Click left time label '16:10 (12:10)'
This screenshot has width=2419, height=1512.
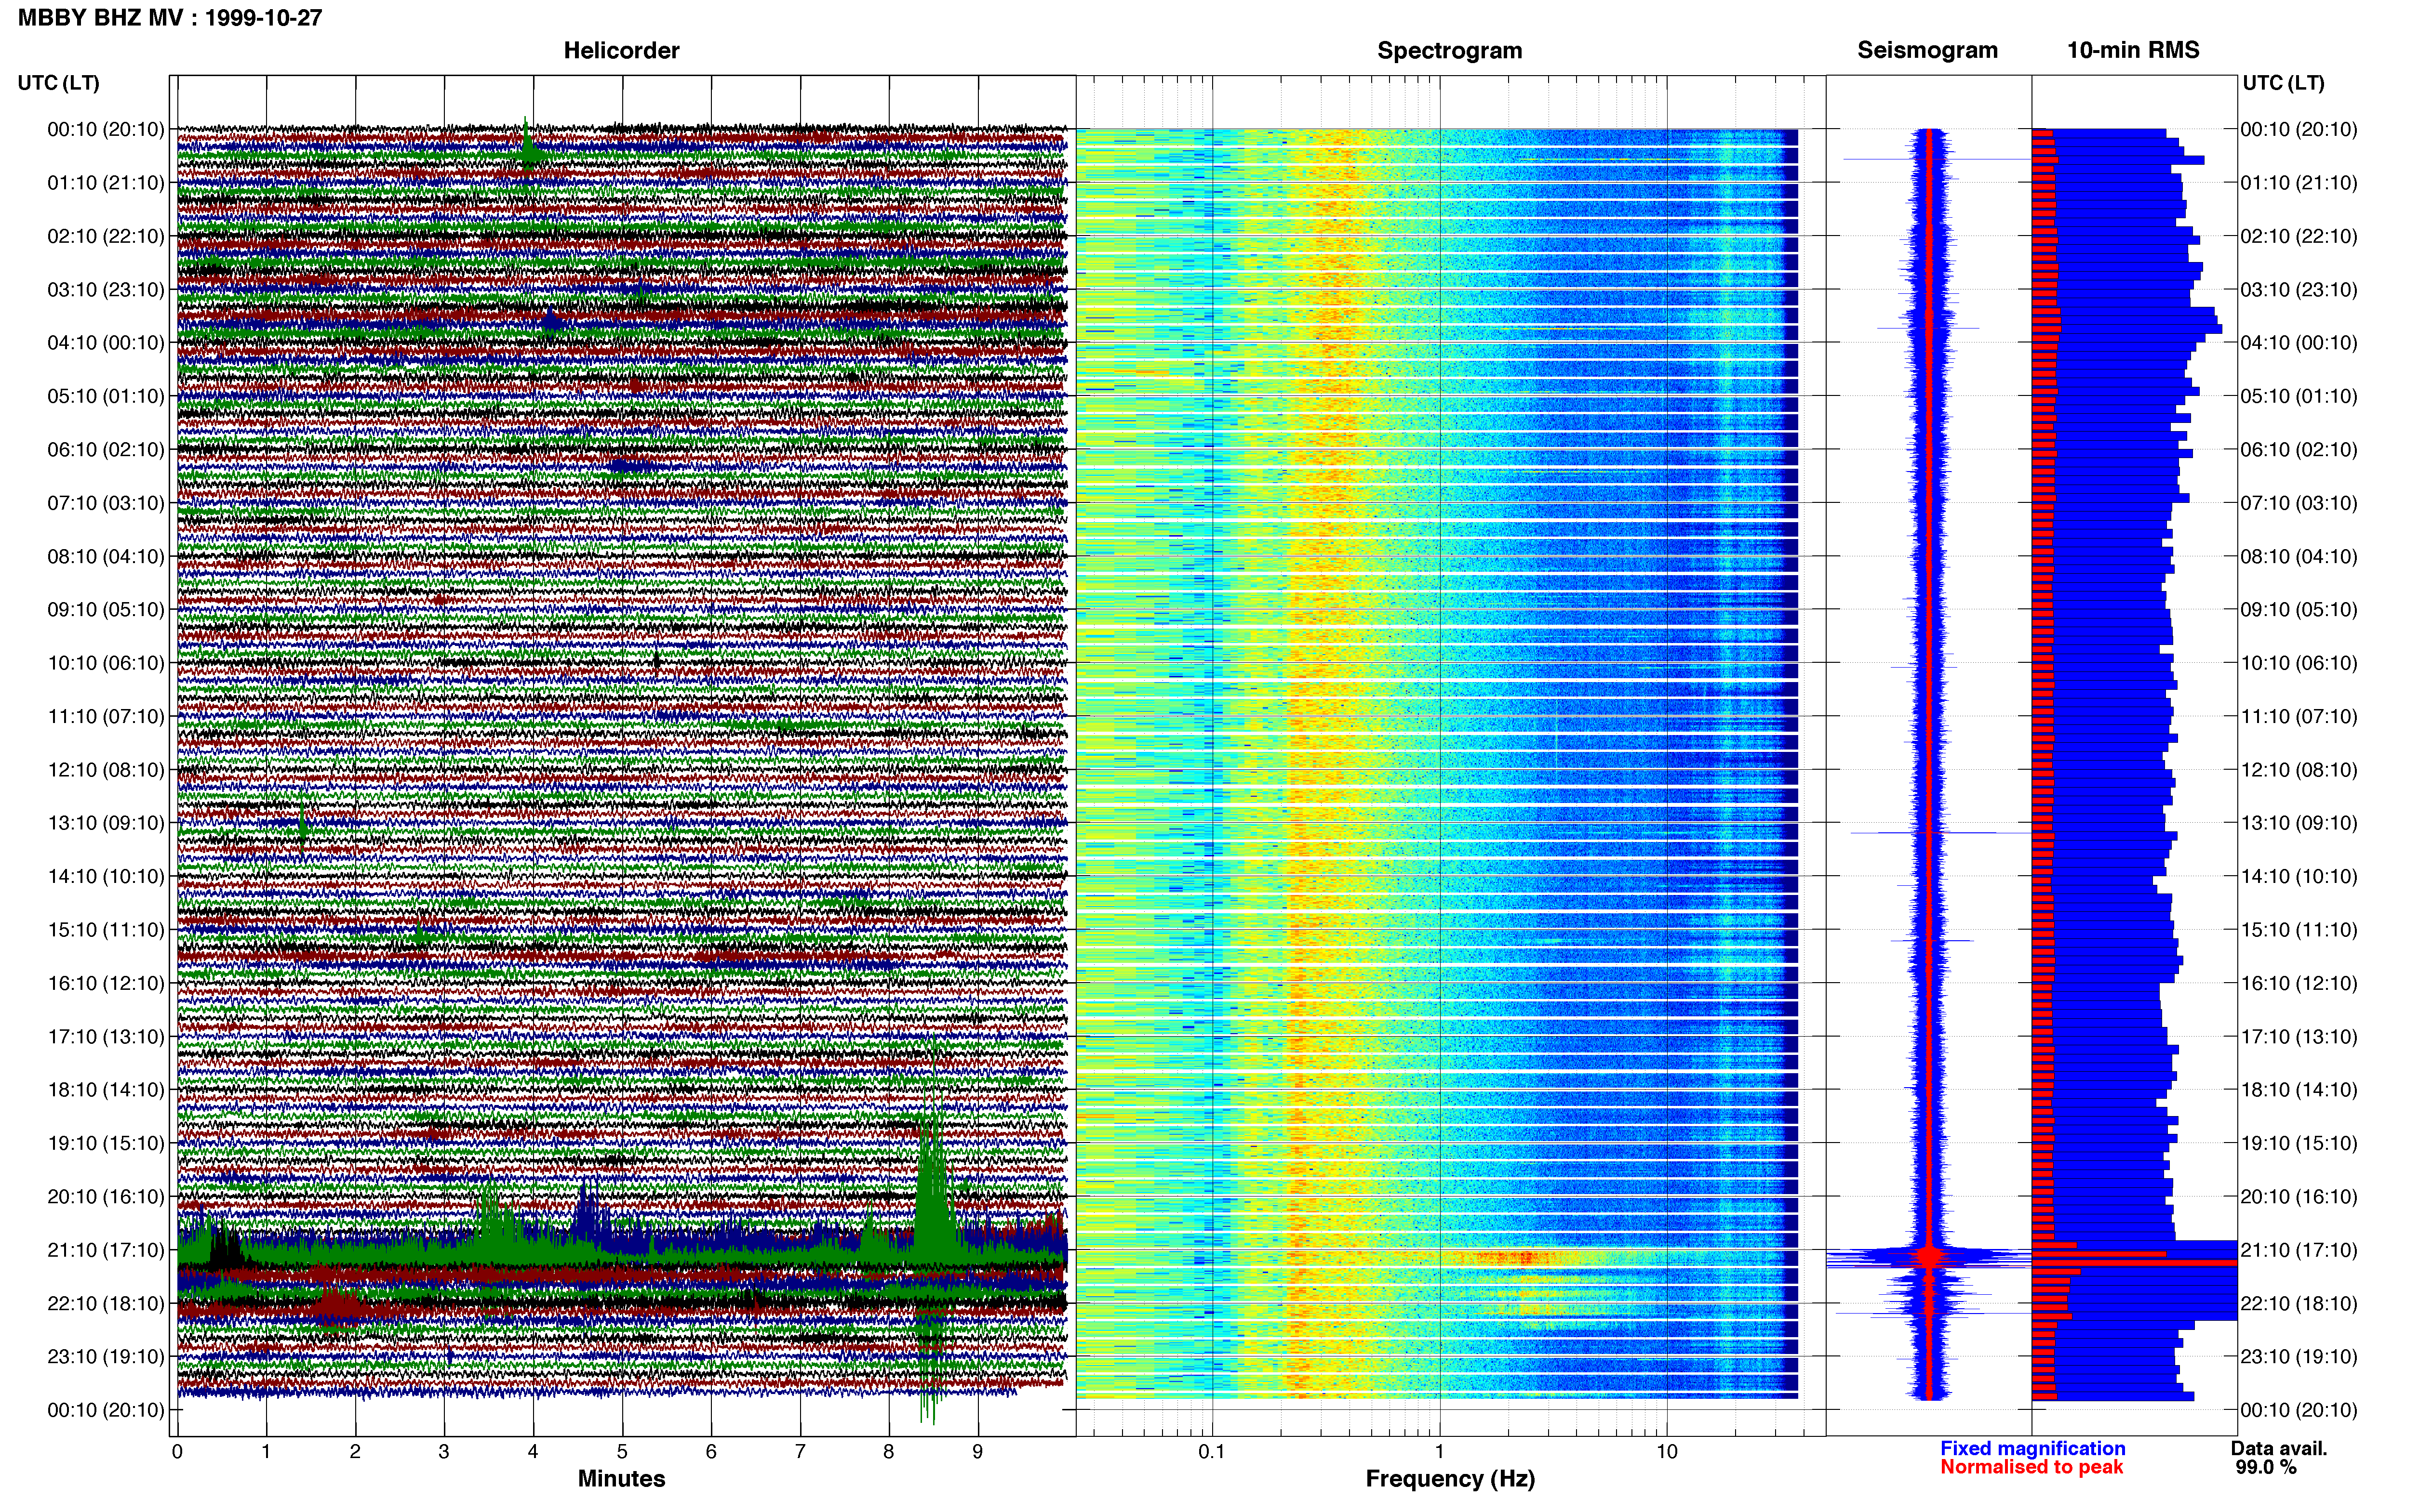106,982
